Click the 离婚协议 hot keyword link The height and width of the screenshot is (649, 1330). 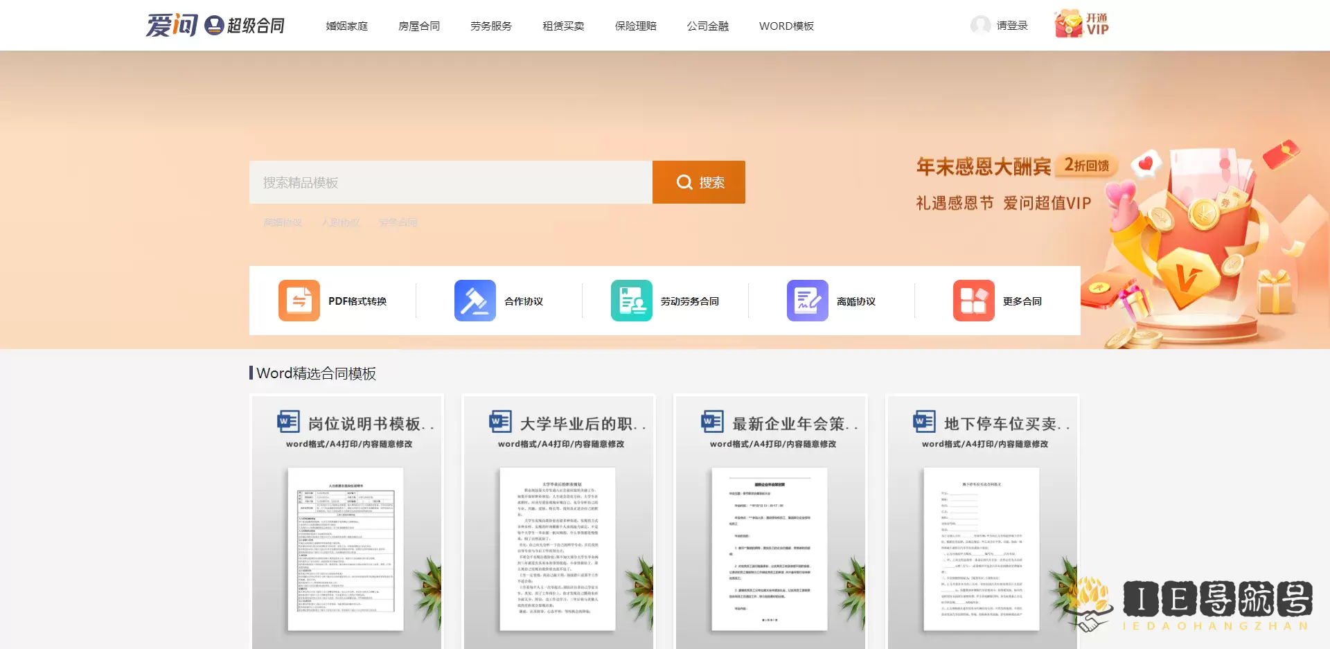283,222
